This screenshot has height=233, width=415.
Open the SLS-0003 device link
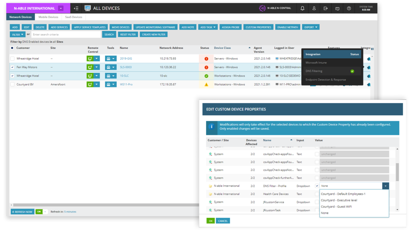[x=126, y=67]
